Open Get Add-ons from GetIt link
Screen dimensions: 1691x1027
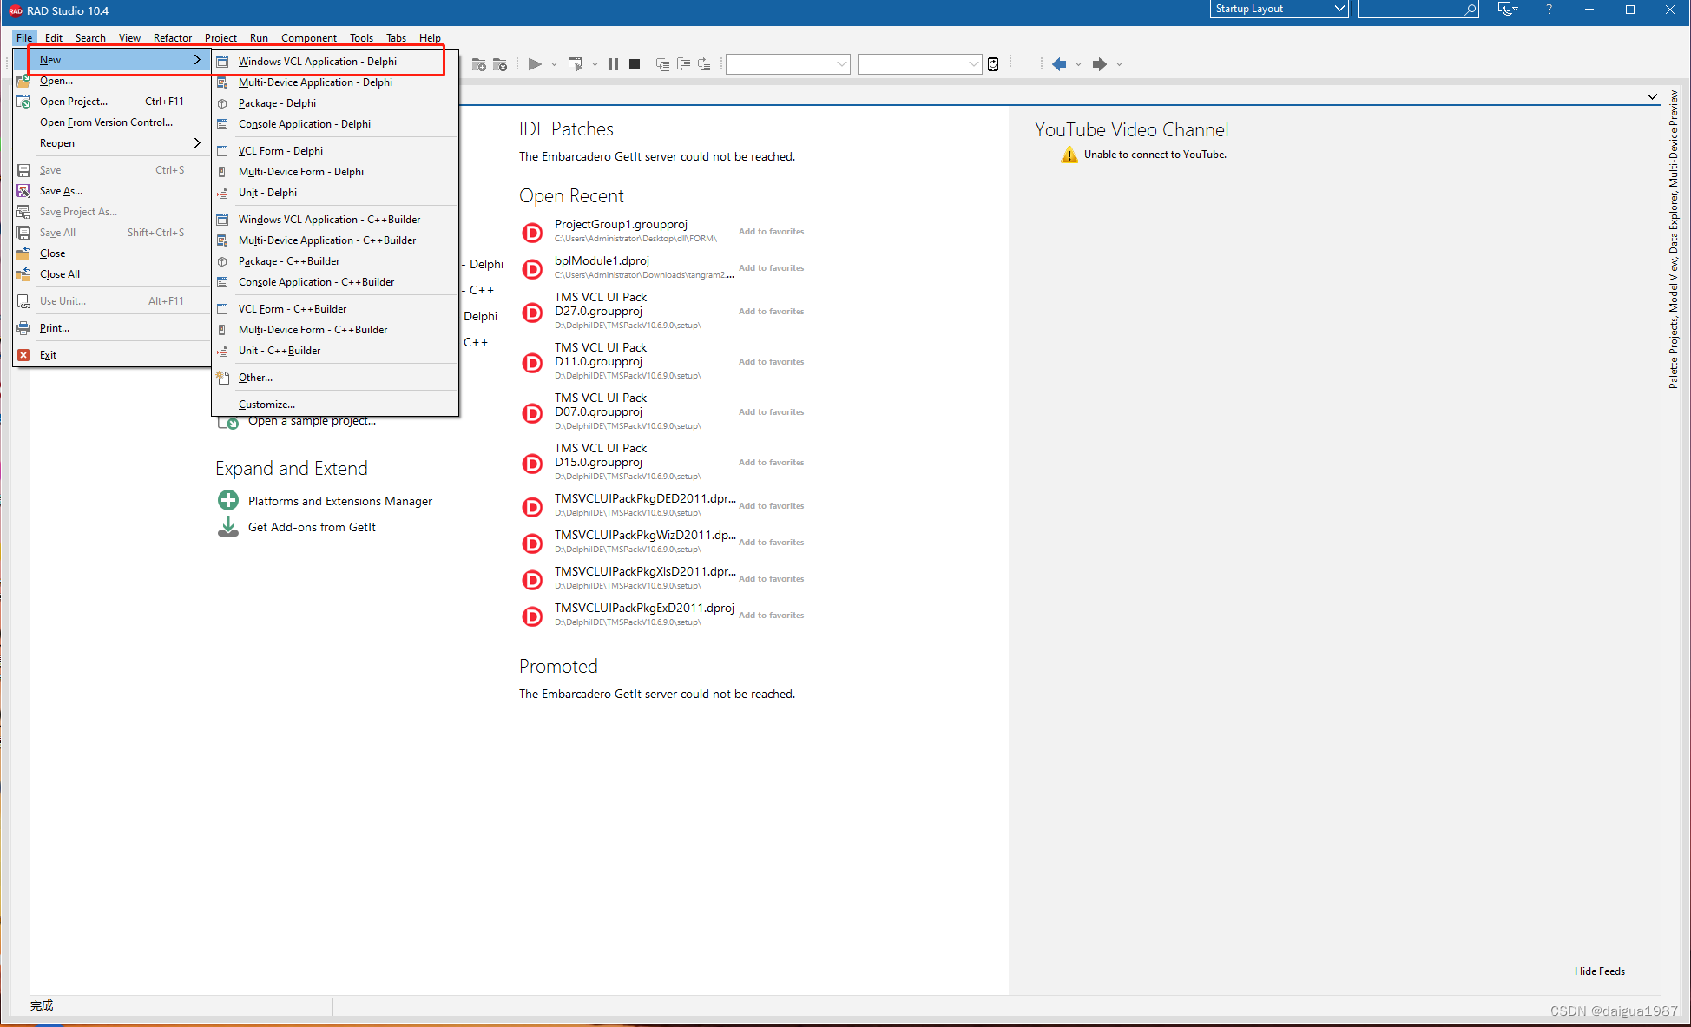[312, 527]
